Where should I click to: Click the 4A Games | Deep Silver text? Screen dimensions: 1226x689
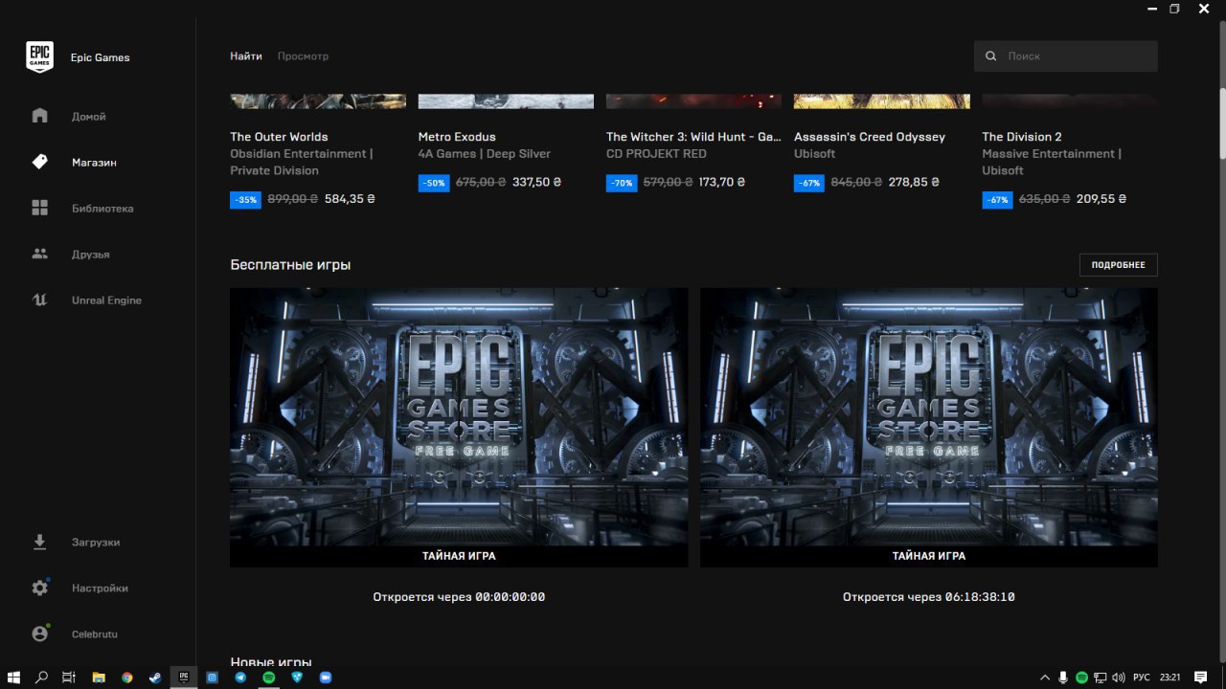485,154
